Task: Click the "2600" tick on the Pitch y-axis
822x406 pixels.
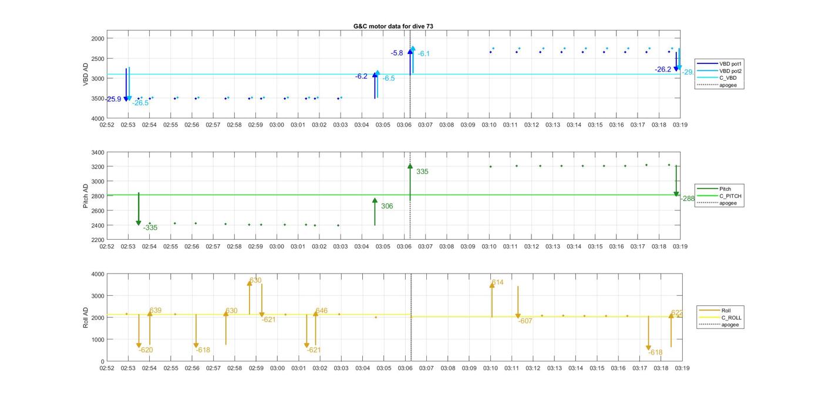Action: pyautogui.click(x=97, y=211)
